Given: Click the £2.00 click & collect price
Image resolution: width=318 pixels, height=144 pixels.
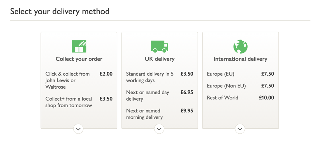Looking at the screenshot, I should tap(106, 74).
